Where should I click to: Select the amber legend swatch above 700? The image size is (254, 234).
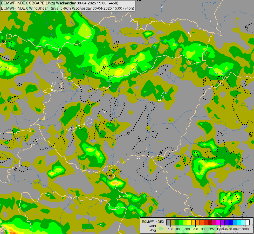[x=193, y=222]
